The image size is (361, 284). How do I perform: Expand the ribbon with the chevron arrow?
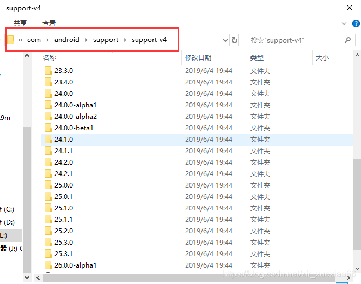(x=344, y=23)
